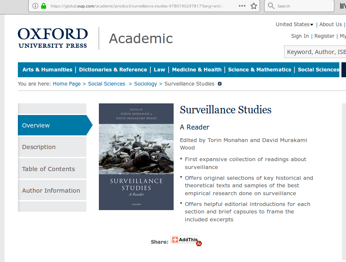Click the Register link
This screenshot has height=262, width=346.
324,36
